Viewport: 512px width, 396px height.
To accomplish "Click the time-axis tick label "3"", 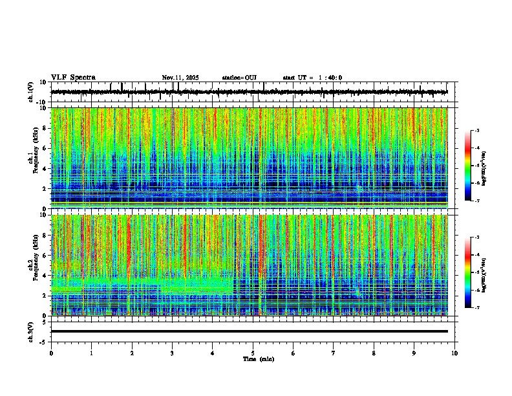I will (172, 353).
